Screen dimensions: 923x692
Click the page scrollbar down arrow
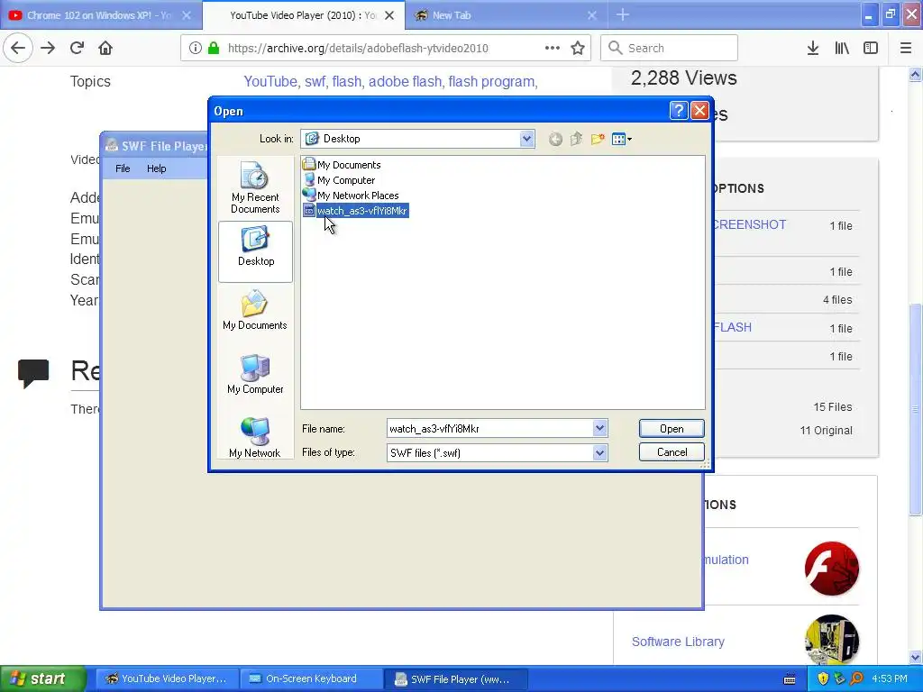915,657
